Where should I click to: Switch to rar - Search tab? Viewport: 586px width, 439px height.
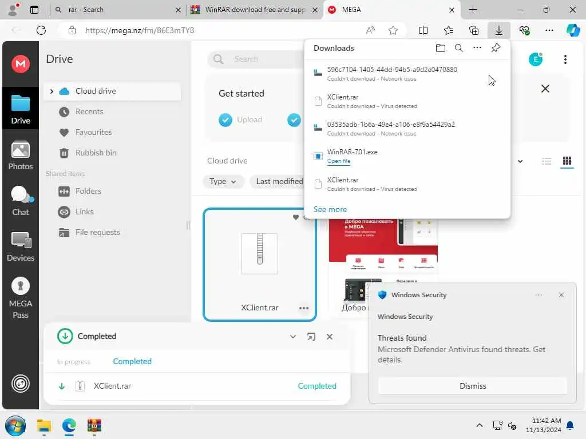(x=118, y=10)
